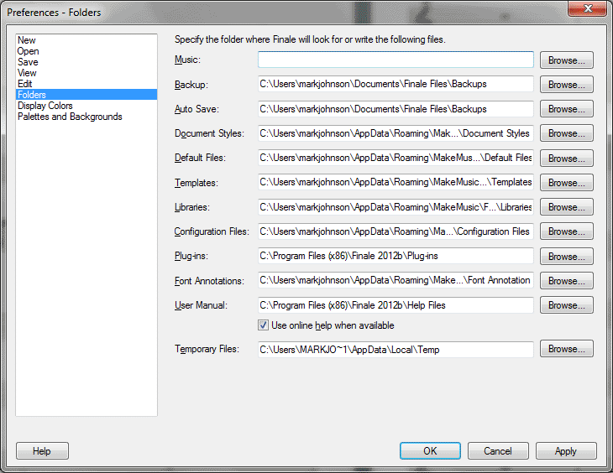Browse for the Templates folder
The image size is (613, 473).
pyautogui.click(x=567, y=182)
